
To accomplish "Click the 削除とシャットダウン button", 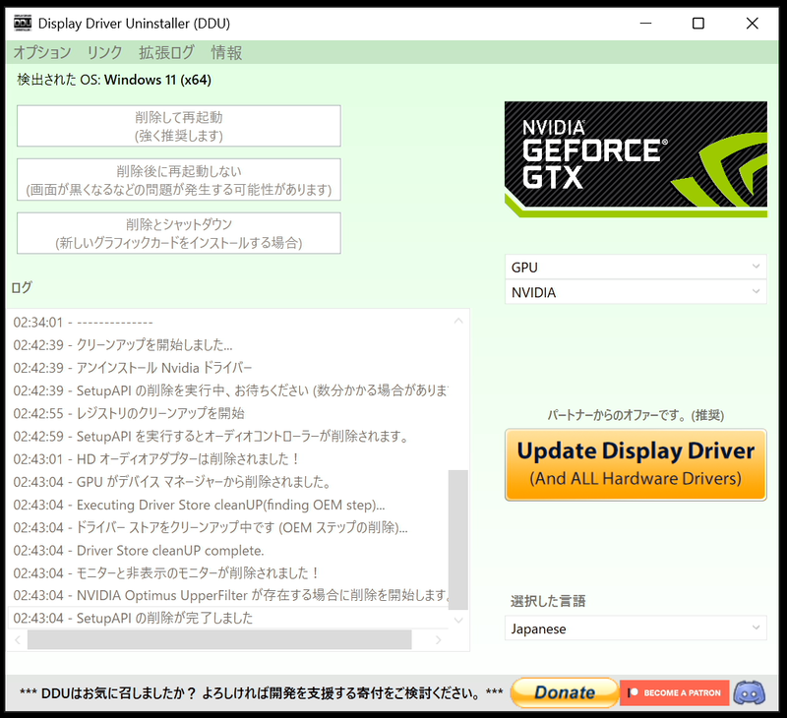I will [x=177, y=232].
